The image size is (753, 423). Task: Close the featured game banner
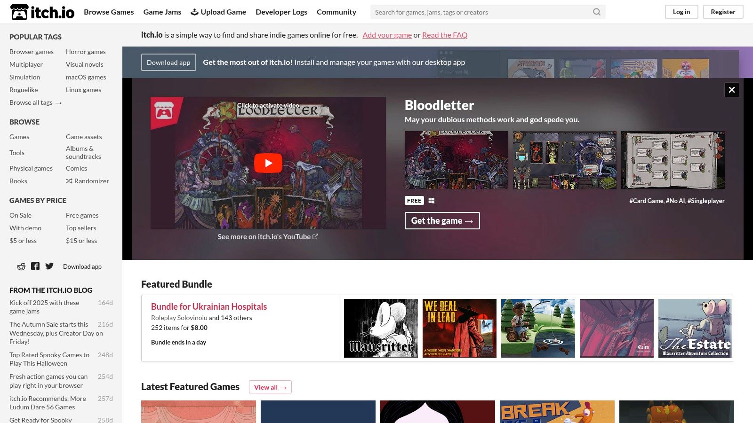coord(732,90)
